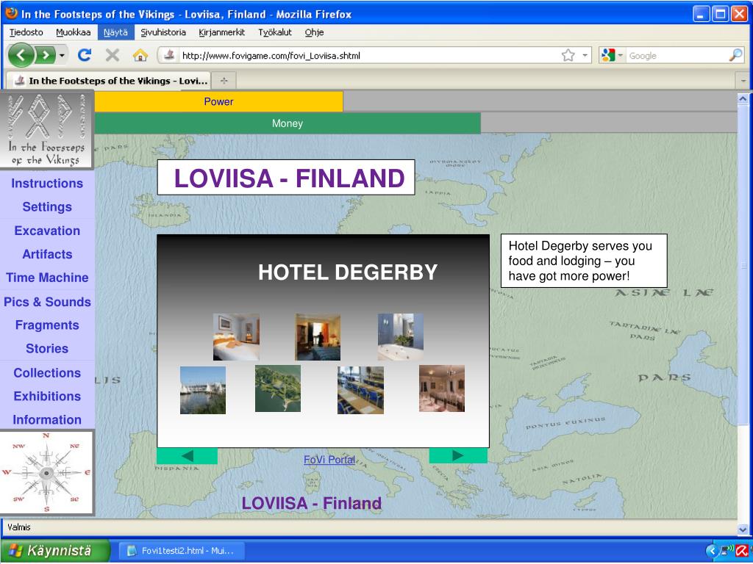Click the aerial island view thumbnail

tap(278, 388)
